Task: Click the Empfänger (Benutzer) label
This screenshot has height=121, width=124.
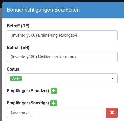Action: 28,91
